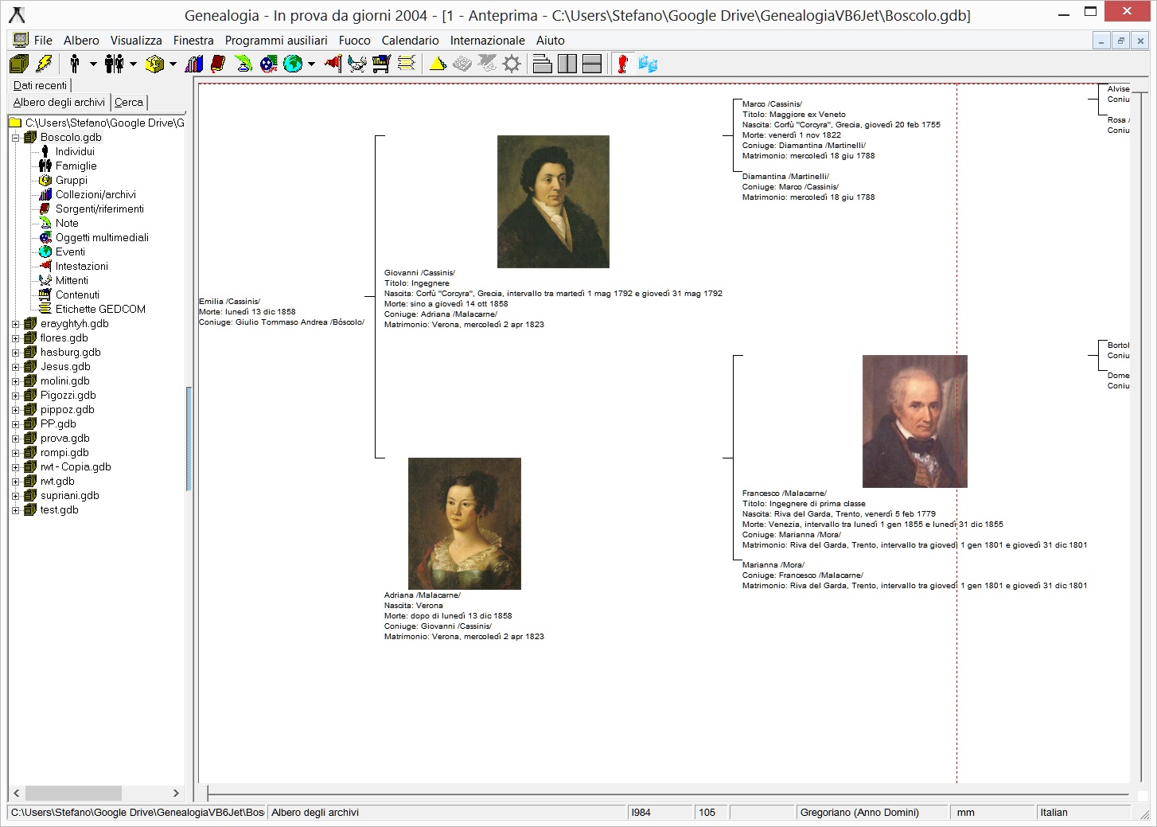Click the tree panel scroll-right arrow
The height and width of the screenshot is (827, 1157).
pyautogui.click(x=176, y=793)
